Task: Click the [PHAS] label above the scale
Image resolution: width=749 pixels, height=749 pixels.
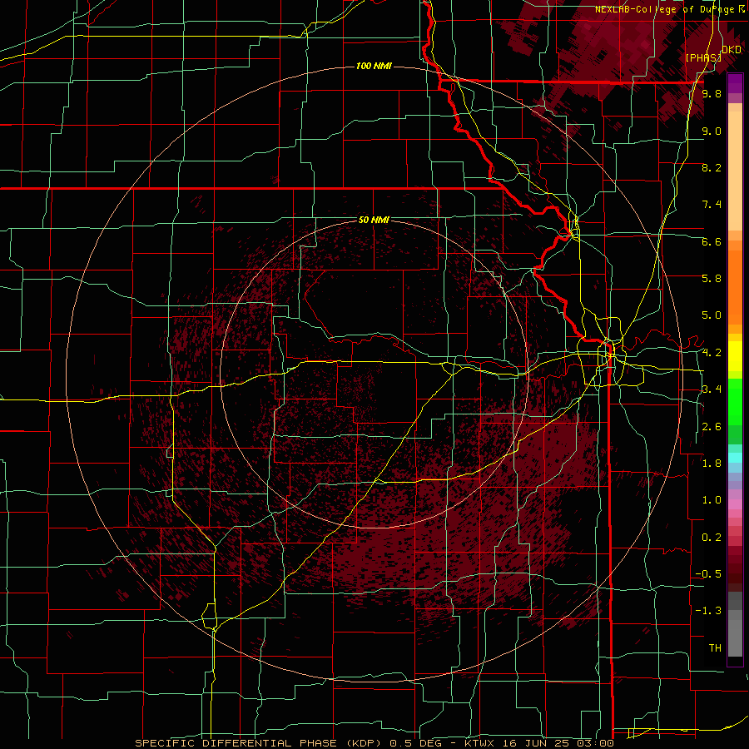Action: [x=703, y=58]
